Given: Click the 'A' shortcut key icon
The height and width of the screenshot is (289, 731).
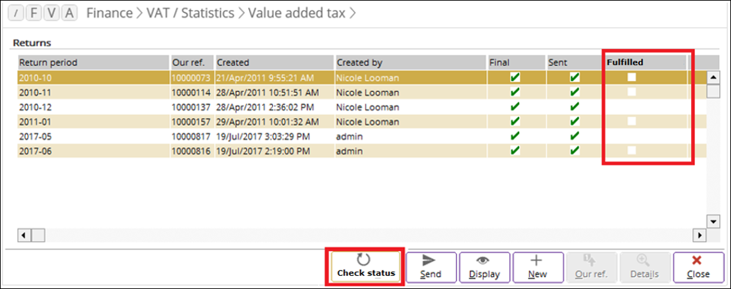Looking at the screenshot, I should pyautogui.click(x=69, y=13).
